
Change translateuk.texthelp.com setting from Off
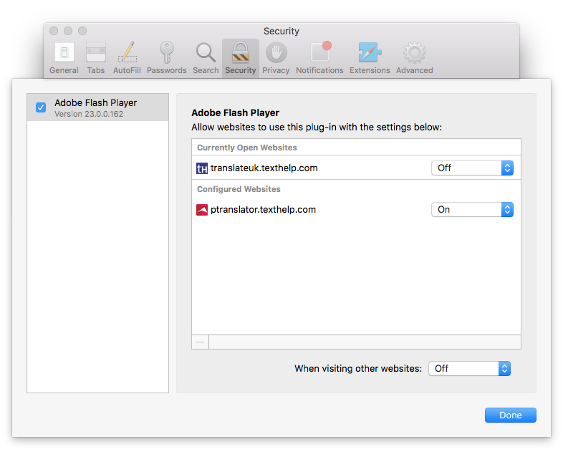tap(472, 168)
